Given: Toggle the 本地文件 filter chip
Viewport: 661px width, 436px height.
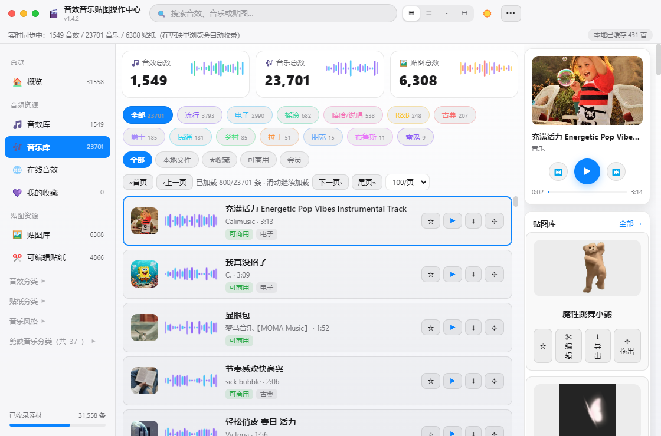Looking at the screenshot, I should tap(177, 160).
